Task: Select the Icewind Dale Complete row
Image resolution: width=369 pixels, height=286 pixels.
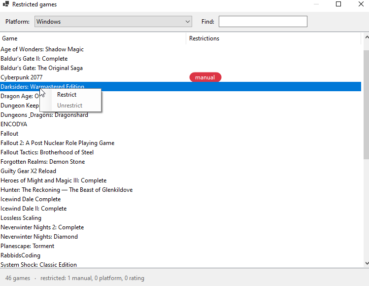Action: tap(180, 199)
